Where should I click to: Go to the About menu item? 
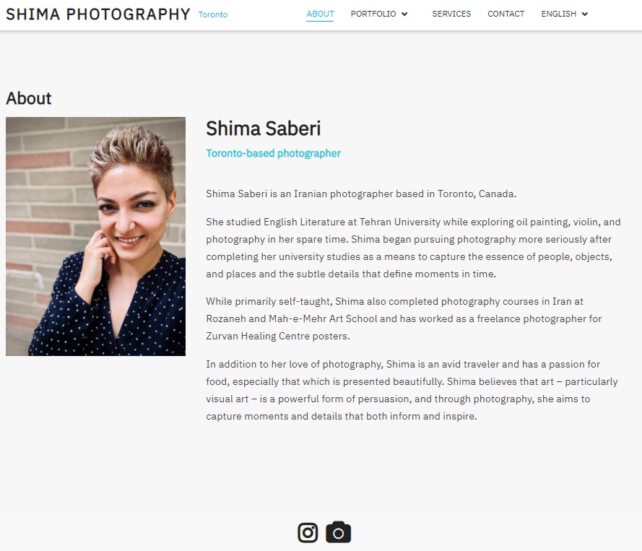(x=320, y=14)
